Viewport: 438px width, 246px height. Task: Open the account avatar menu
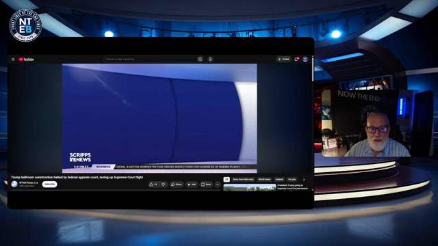pos(305,59)
